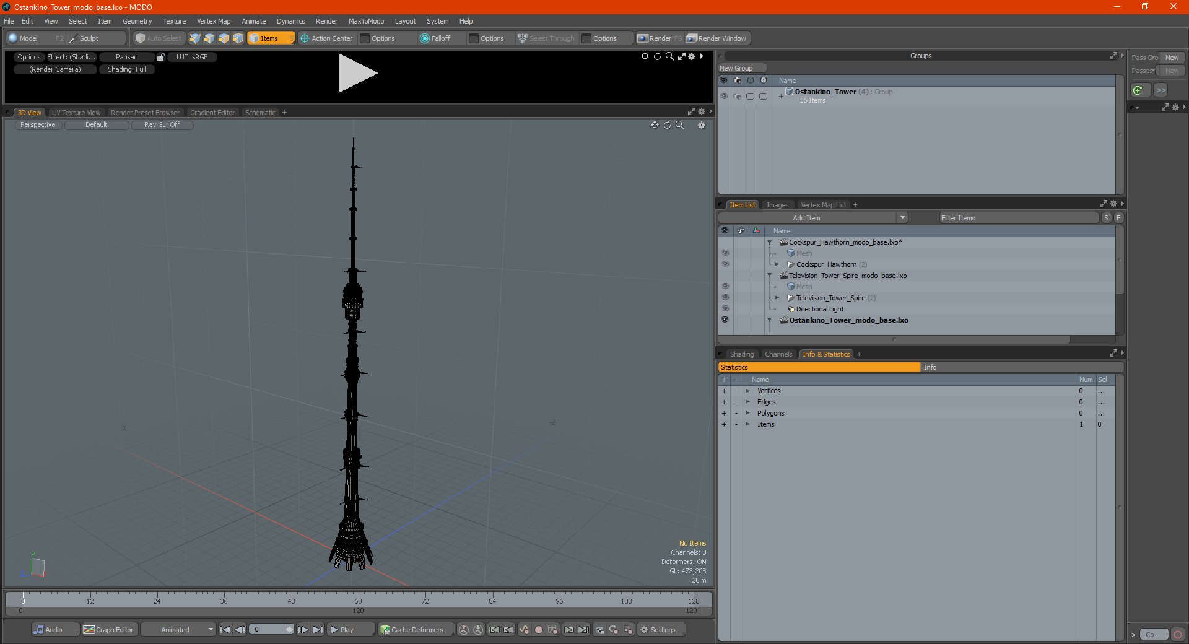Toggle visibility of Cockspur_Hawthorn item
Viewport: 1189px width, 644px height.
point(725,264)
